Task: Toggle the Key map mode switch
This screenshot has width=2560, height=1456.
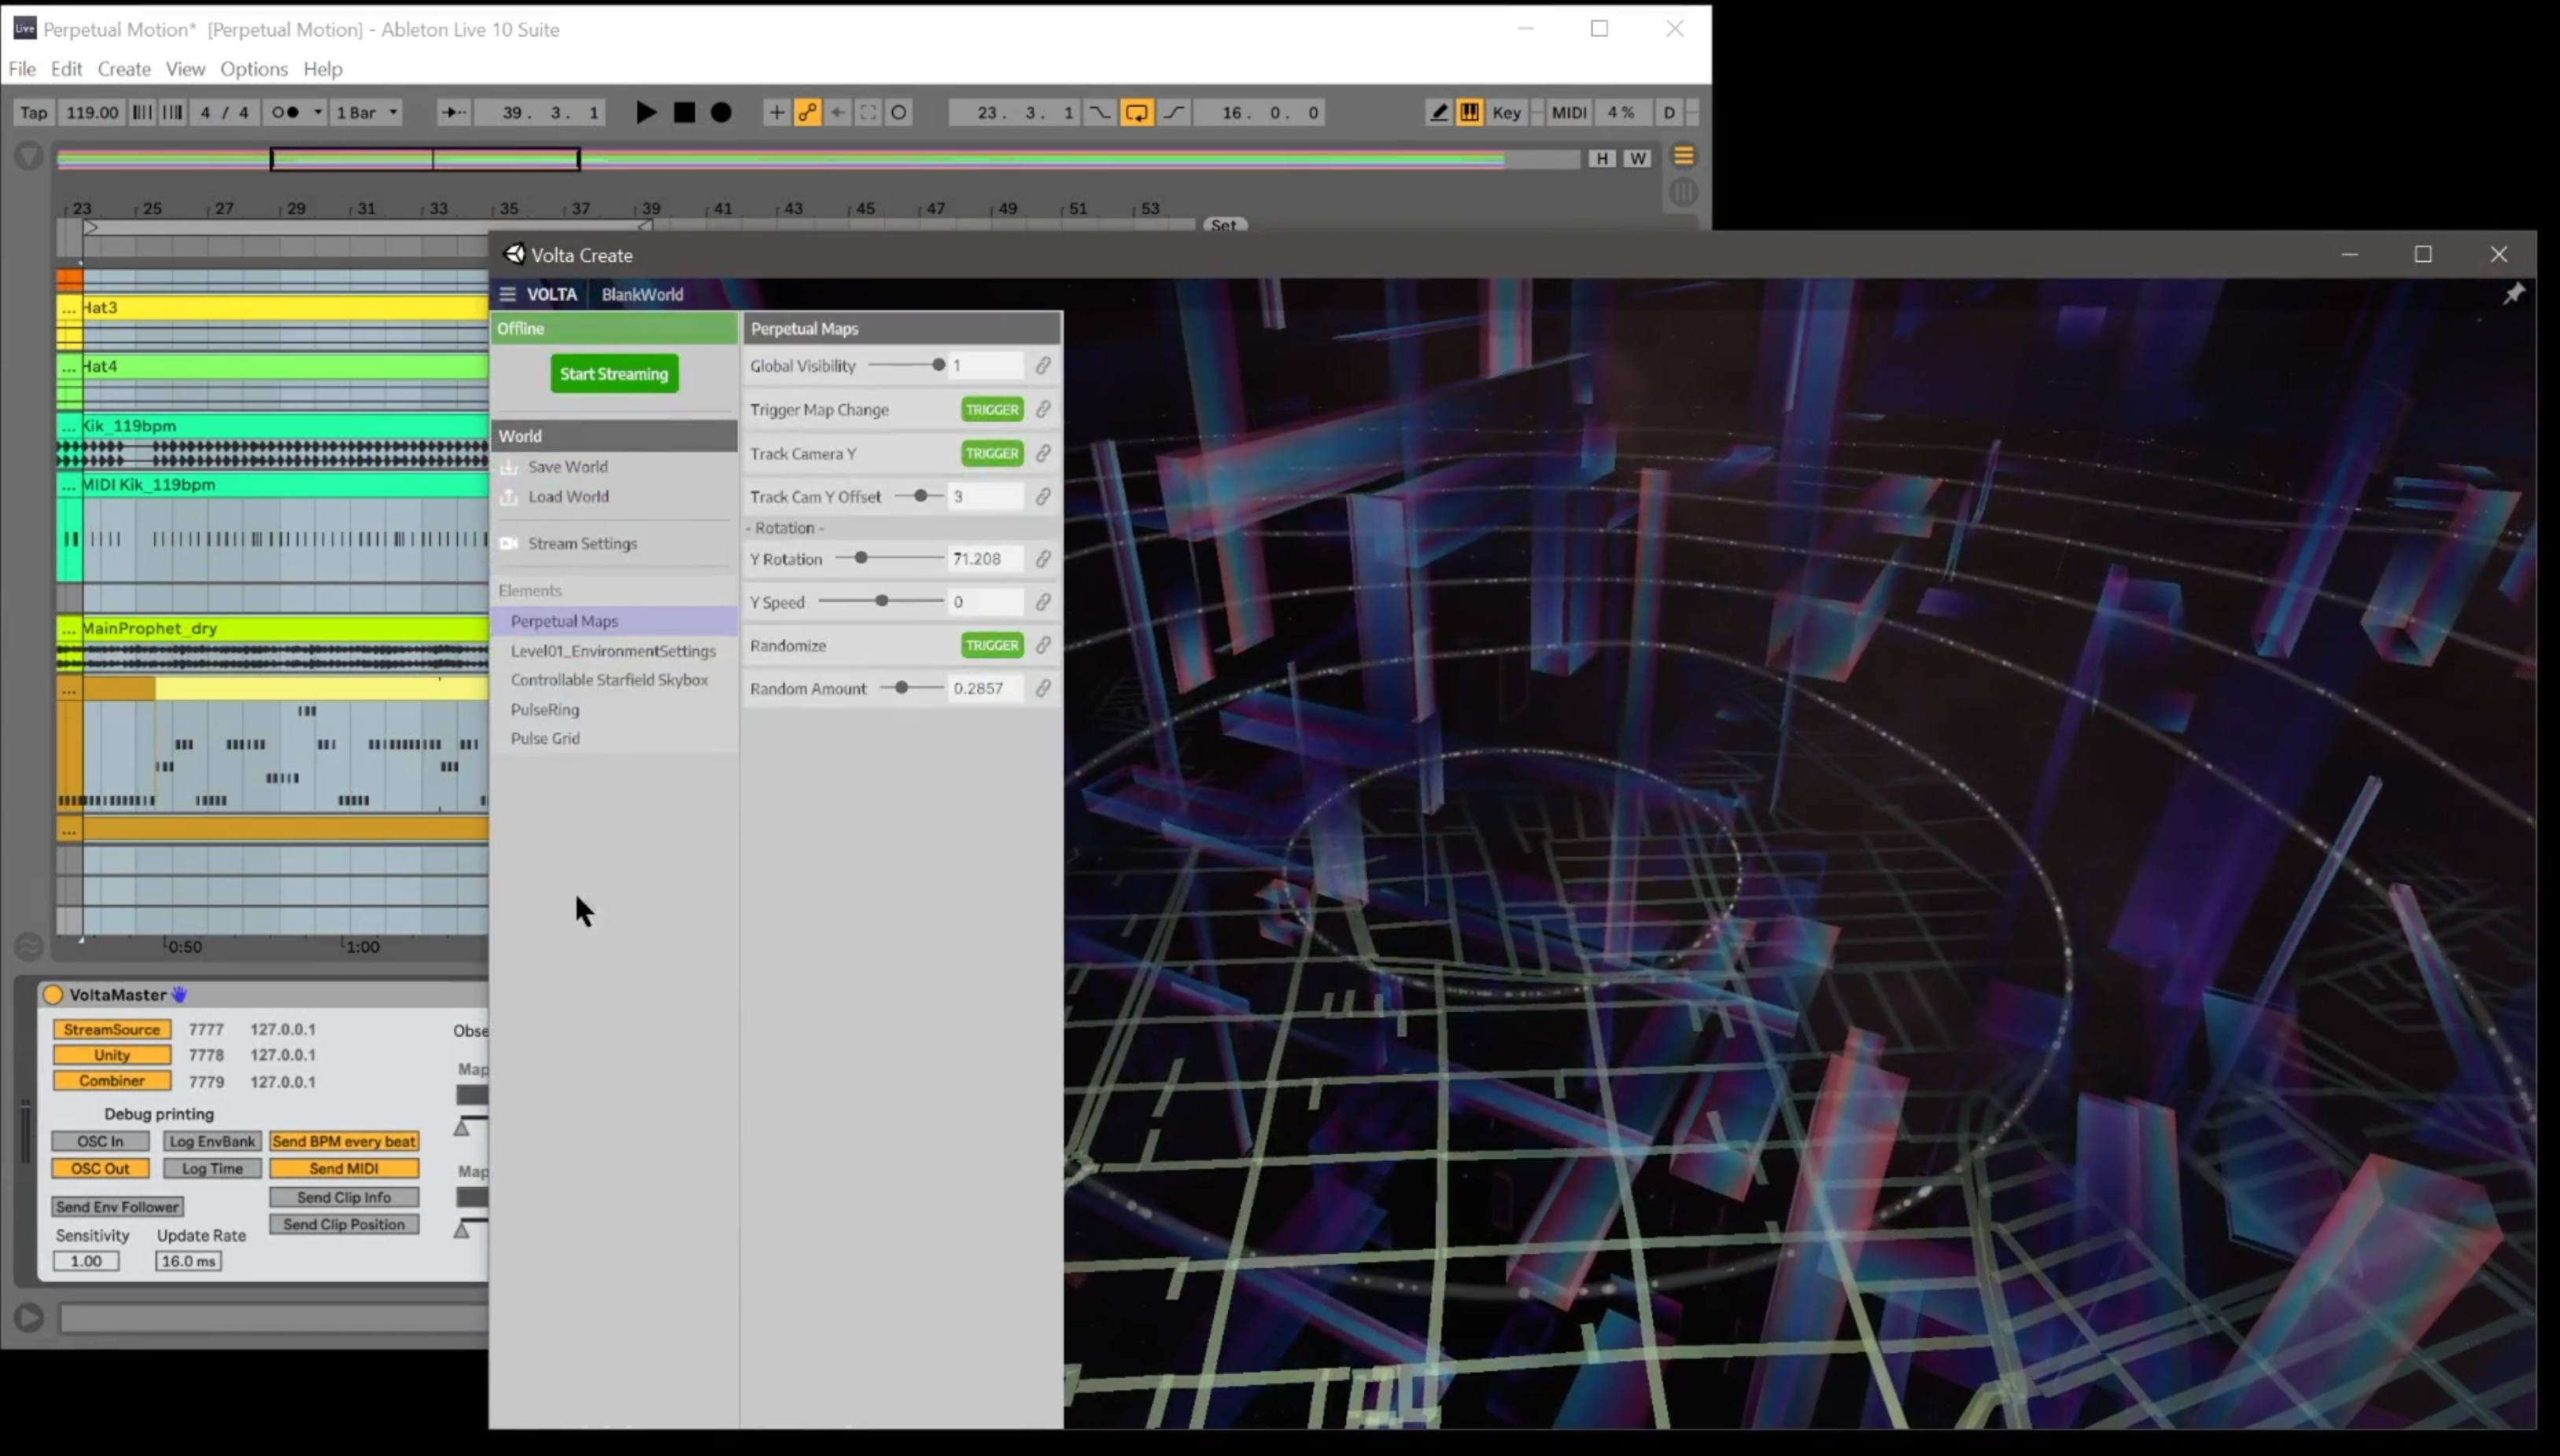Action: [x=1506, y=113]
